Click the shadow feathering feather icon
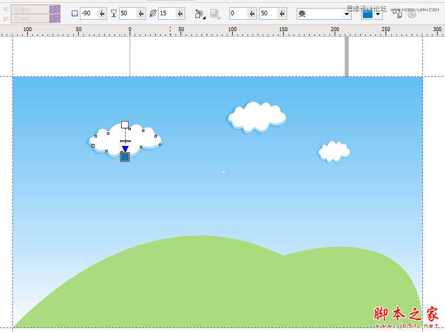 pyautogui.click(x=153, y=14)
